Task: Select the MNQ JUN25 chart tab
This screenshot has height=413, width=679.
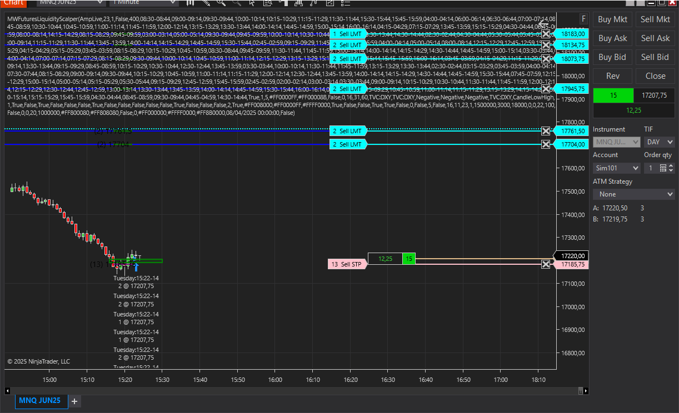Action: (x=42, y=400)
